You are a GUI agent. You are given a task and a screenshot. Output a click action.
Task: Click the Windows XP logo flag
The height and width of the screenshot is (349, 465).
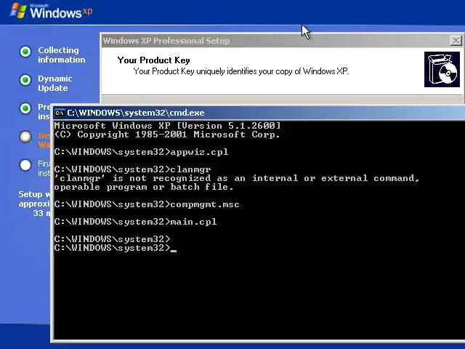19,11
